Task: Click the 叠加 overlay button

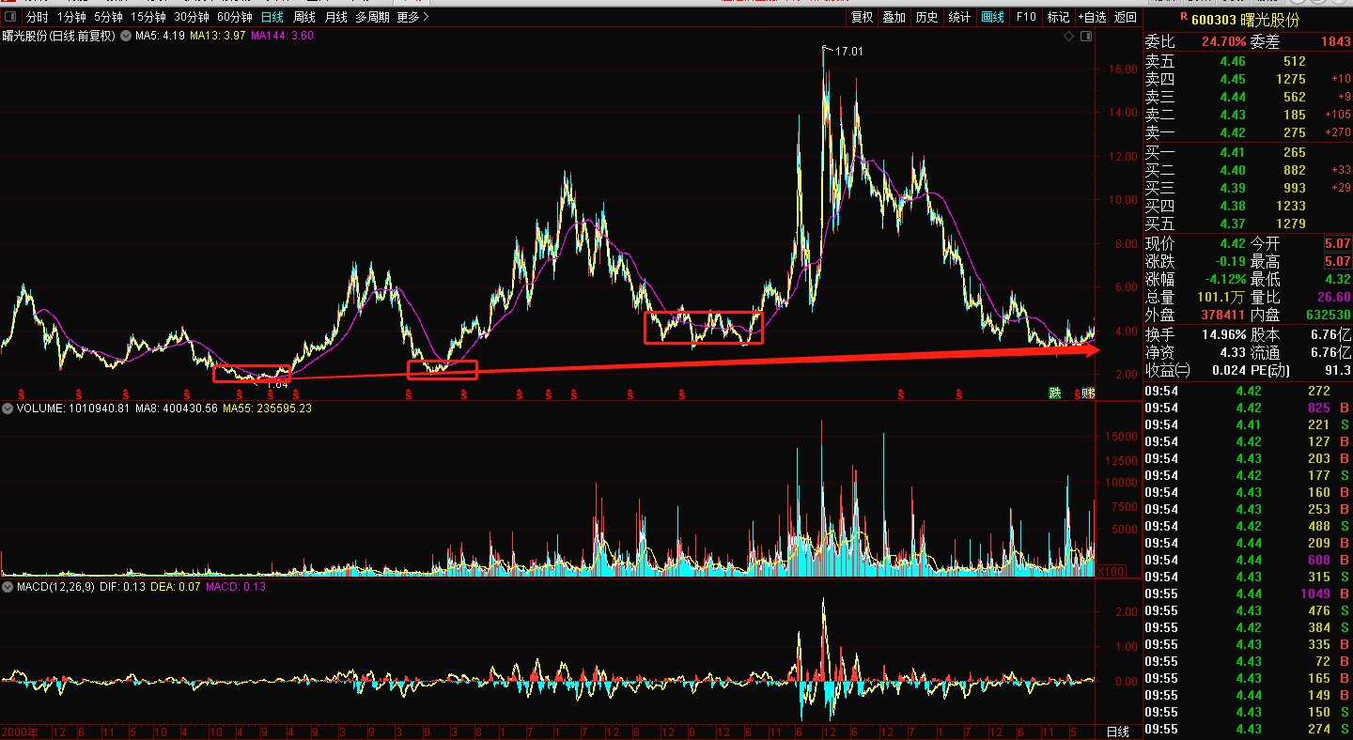Action: (x=894, y=17)
